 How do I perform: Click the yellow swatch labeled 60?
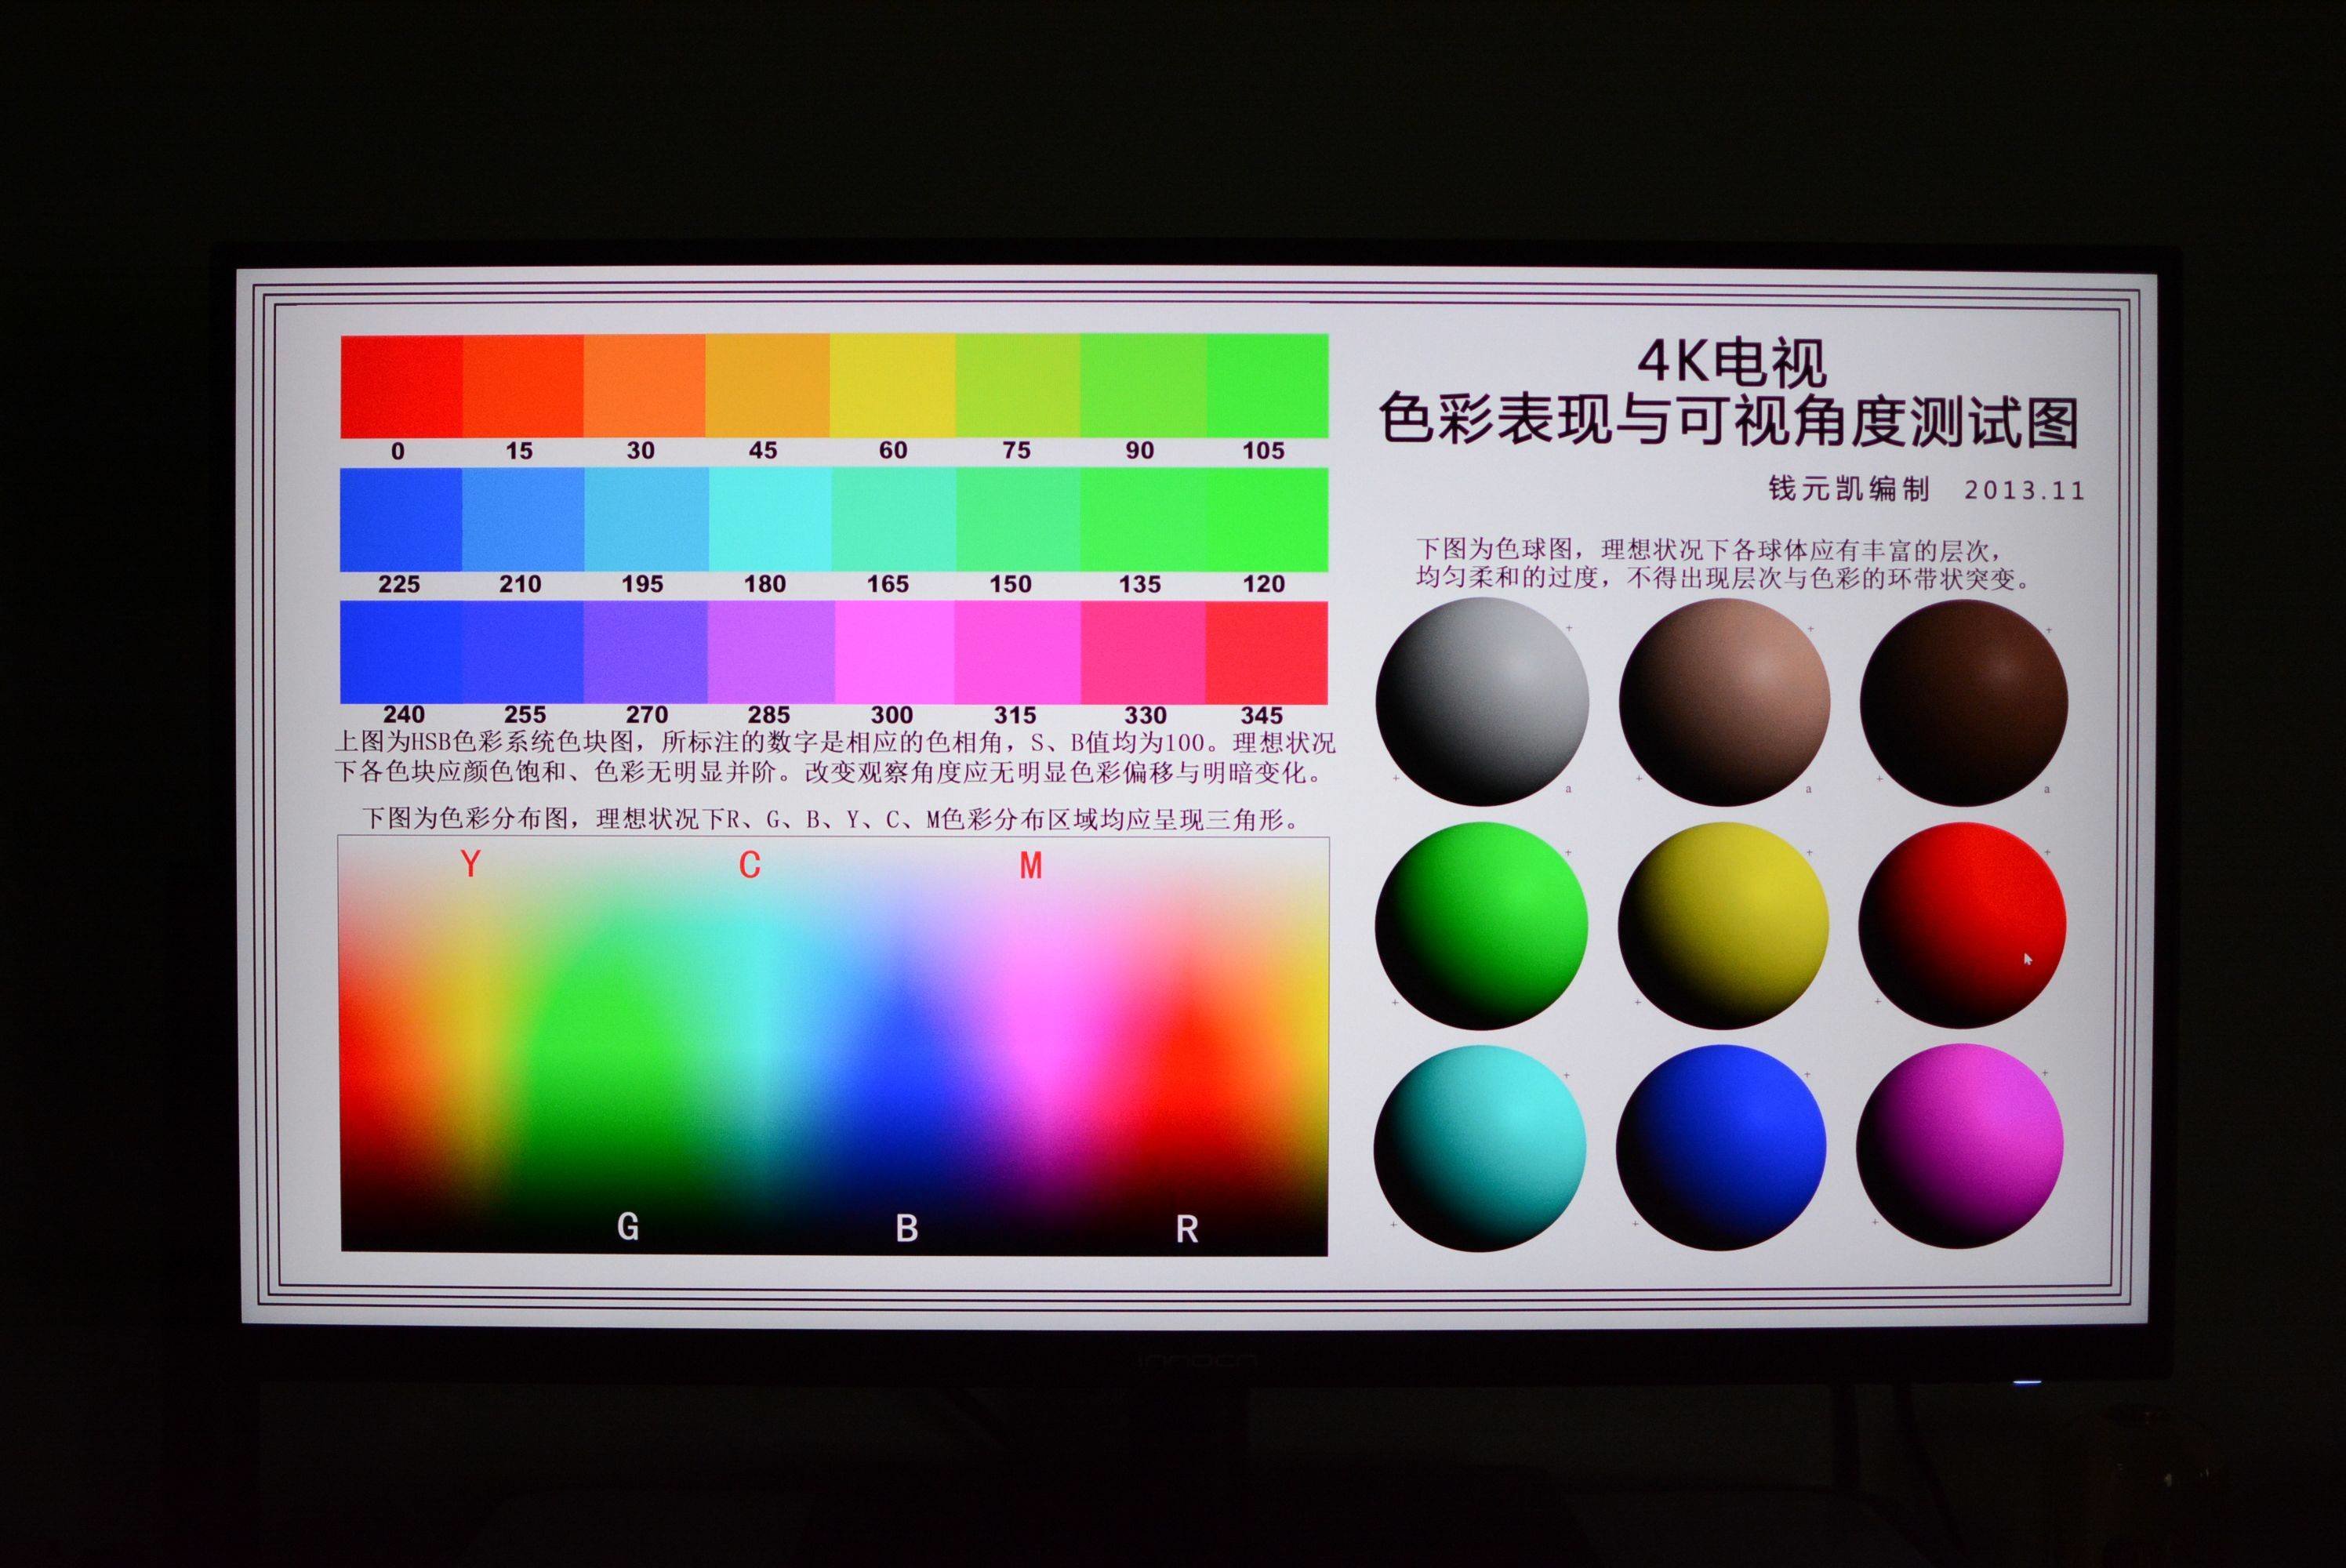pyautogui.click(x=892, y=385)
